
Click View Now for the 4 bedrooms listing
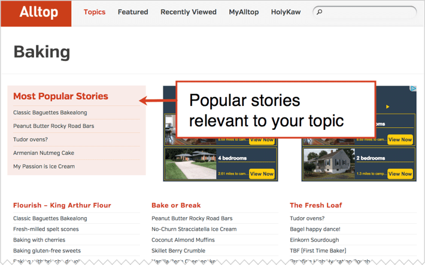tap(262, 174)
